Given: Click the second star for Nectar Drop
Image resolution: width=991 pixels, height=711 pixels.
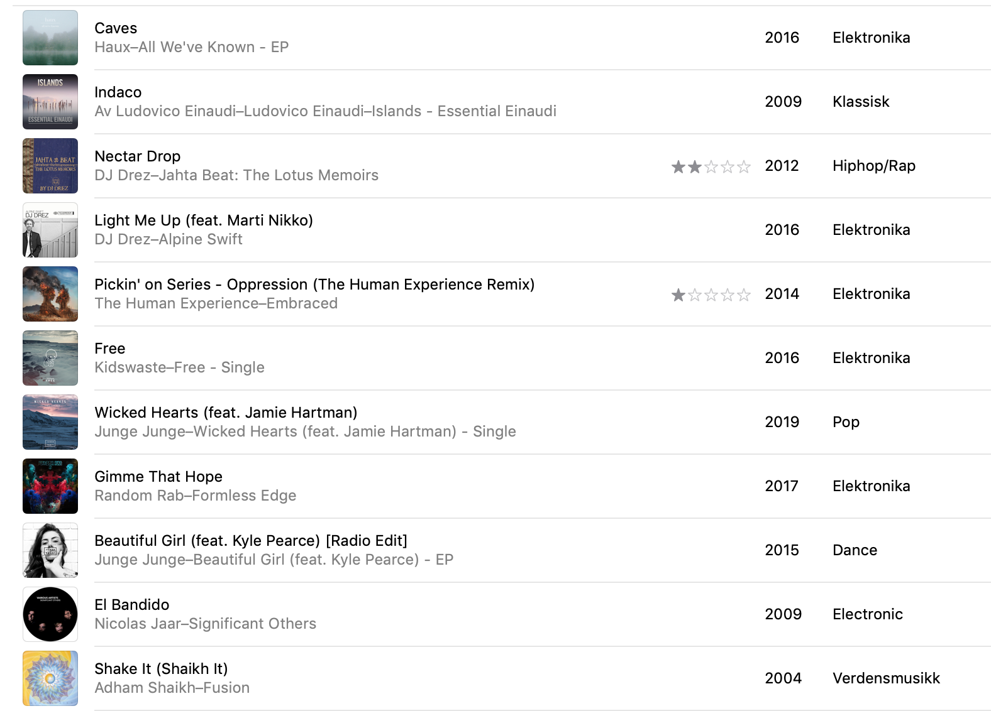Looking at the screenshot, I should (x=695, y=166).
